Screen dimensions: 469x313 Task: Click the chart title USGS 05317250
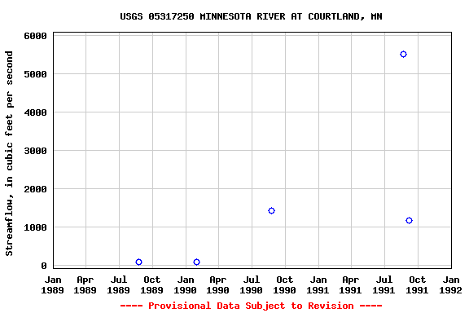click(x=251, y=16)
